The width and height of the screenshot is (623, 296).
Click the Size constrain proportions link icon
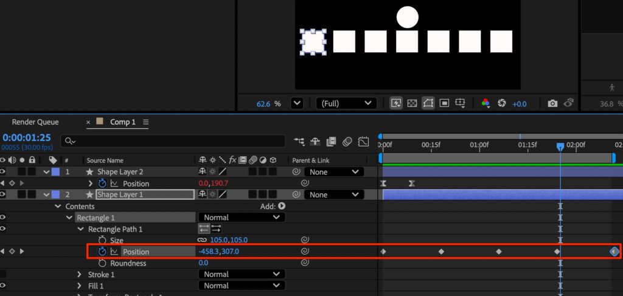202,240
